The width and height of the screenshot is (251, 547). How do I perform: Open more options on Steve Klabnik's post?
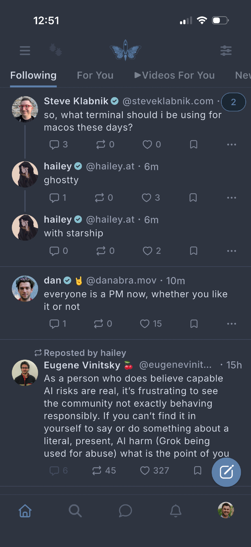232,144
